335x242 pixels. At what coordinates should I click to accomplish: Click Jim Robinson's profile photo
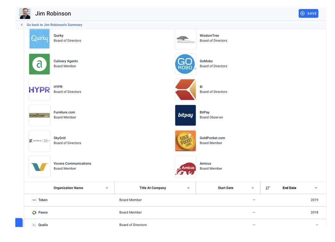coord(25,13)
